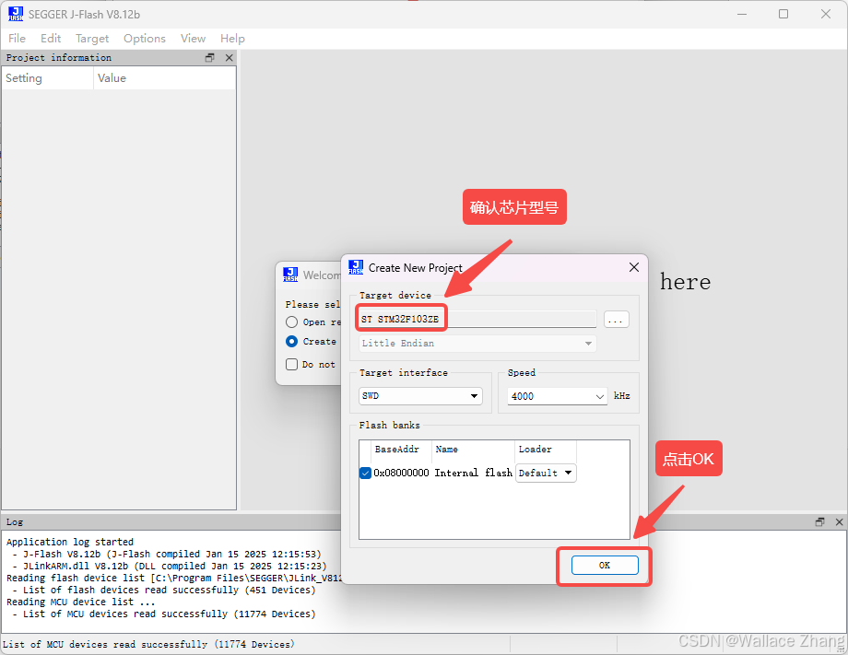
Task: Close the Project information panel
Action: [230, 58]
